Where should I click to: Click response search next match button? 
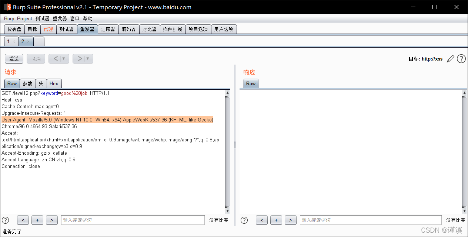291,220
